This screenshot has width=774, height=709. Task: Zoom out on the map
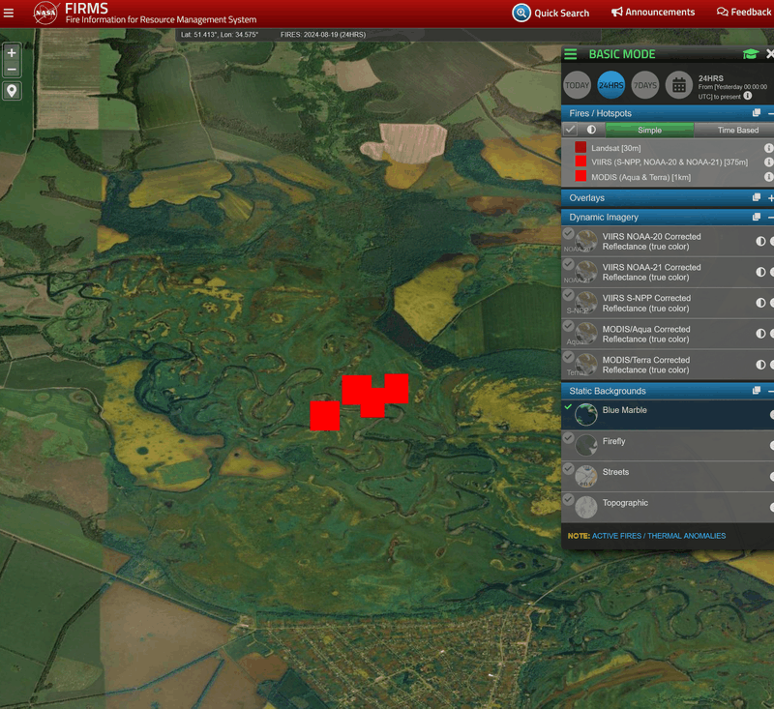12,70
